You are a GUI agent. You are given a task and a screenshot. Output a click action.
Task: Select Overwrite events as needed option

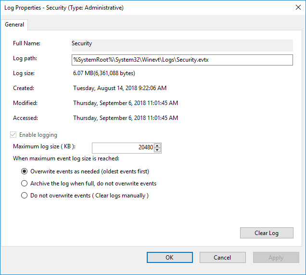coord(24,171)
